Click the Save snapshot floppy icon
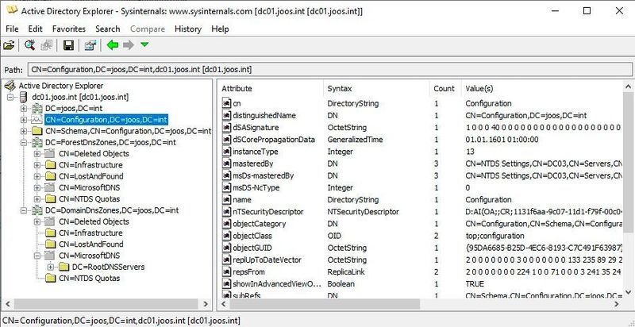The height and width of the screenshot is (327, 635). pos(68,45)
